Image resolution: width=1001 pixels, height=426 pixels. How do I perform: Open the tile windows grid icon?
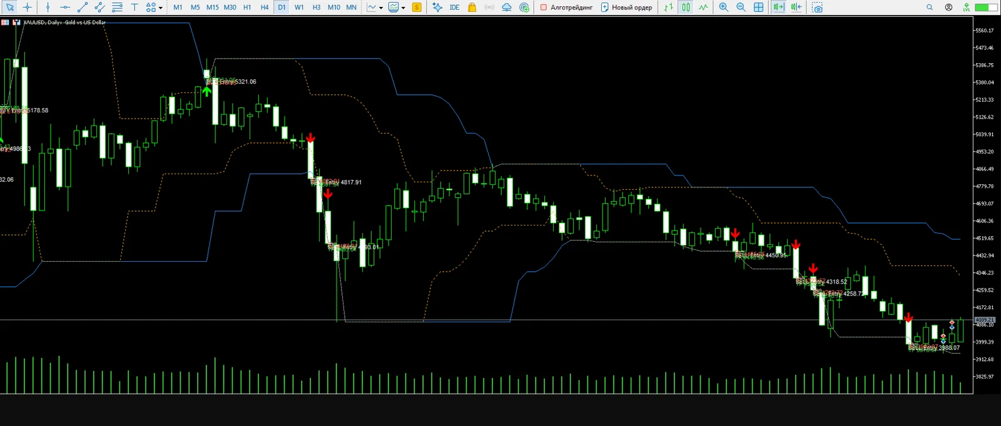(x=759, y=7)
